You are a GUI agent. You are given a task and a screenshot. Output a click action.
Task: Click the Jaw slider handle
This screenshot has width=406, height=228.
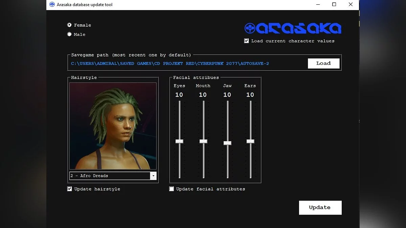click(227, 143)
